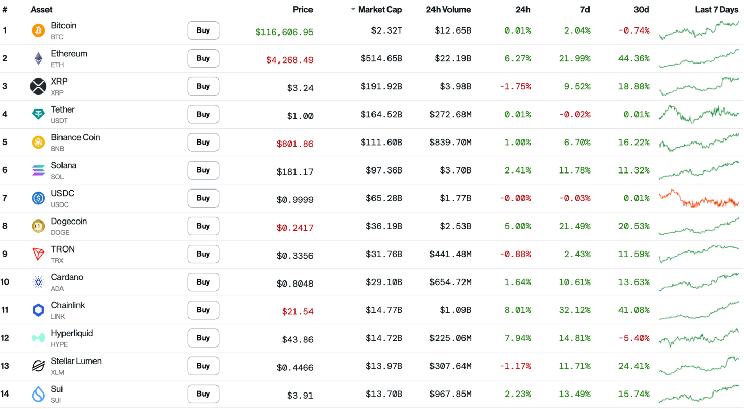Sort table by Price header
Viewport: 744px width, 409px height.
coord(303,10)
